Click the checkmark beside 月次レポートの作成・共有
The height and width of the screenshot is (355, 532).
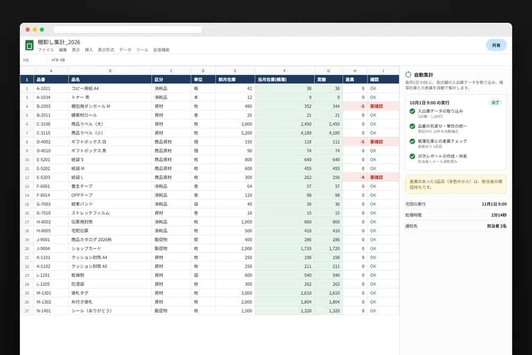point(412,156)
